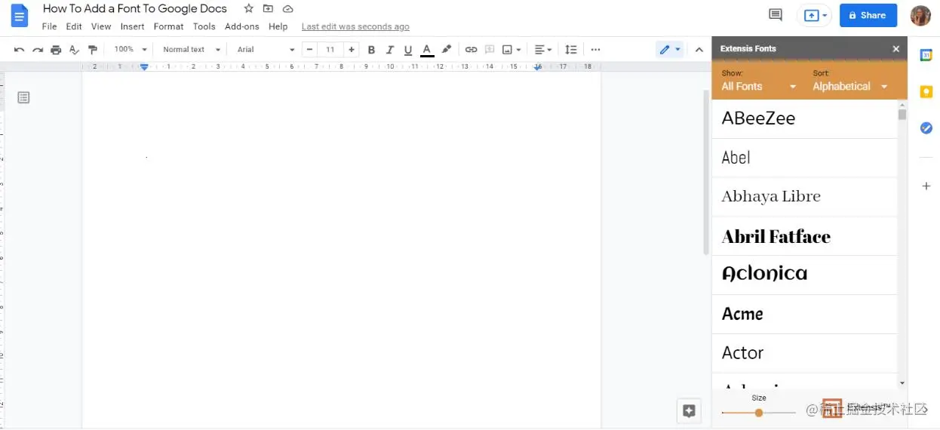Open comment history icon
This screenshot has width=940, height=430.
pyautogui.click(x=775, y=15)
